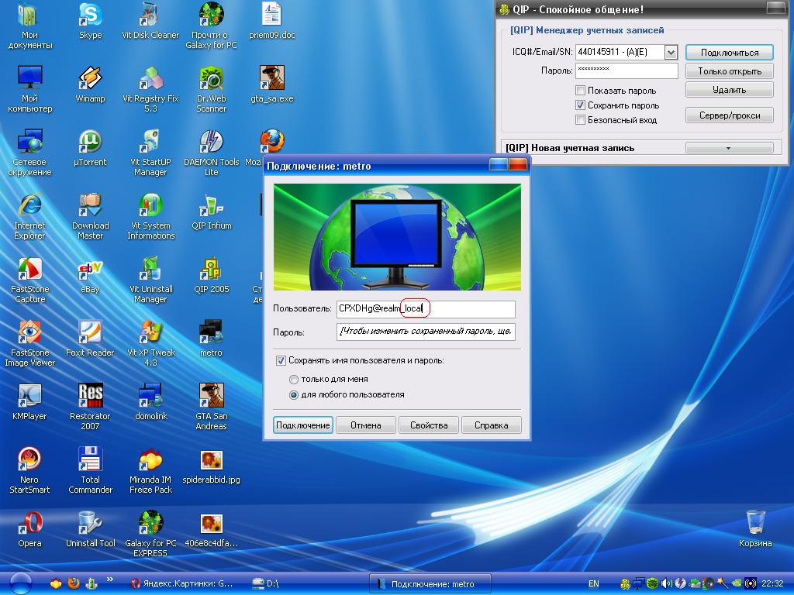Select Miranda IM Freize Pack icon
The width and height of the screenshot is (794, 595).
point(151,470)
